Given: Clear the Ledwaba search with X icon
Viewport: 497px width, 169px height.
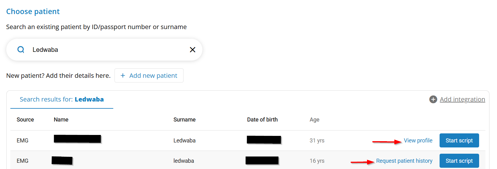Looking at the screenshot, I should pyautogui.click(x=193, y=50).
